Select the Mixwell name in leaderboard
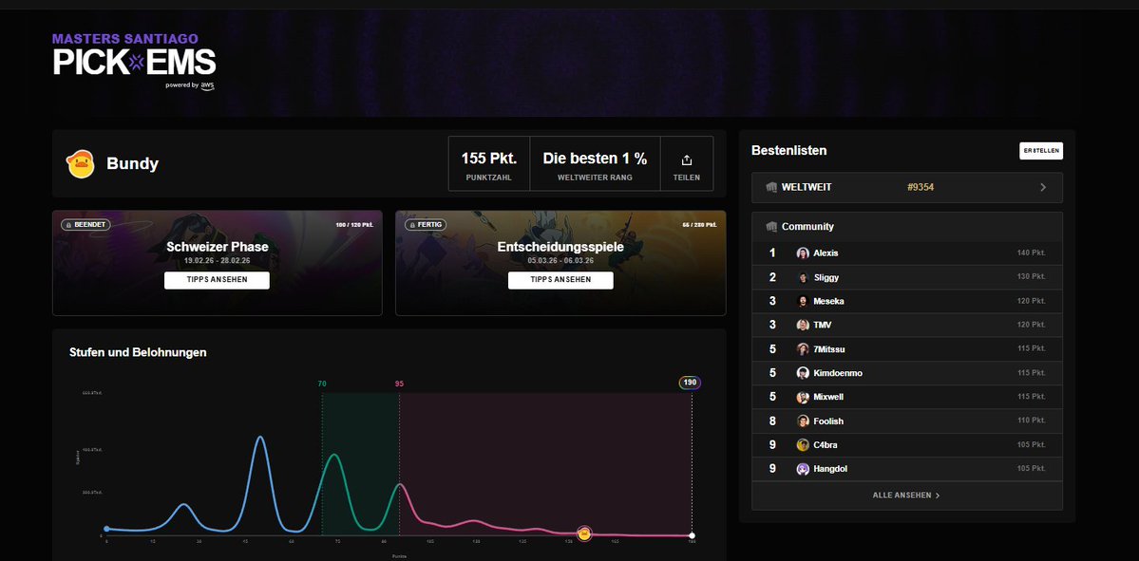The height and width of the screenshot is (561, 1139). pyautogui.click(x=828, y=397)
